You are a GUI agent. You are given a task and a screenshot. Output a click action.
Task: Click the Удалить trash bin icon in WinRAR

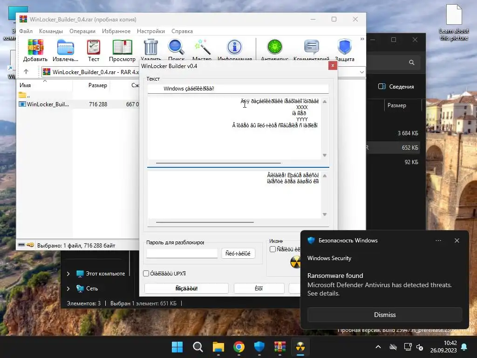pyautogui.click(x=151, y=47)
